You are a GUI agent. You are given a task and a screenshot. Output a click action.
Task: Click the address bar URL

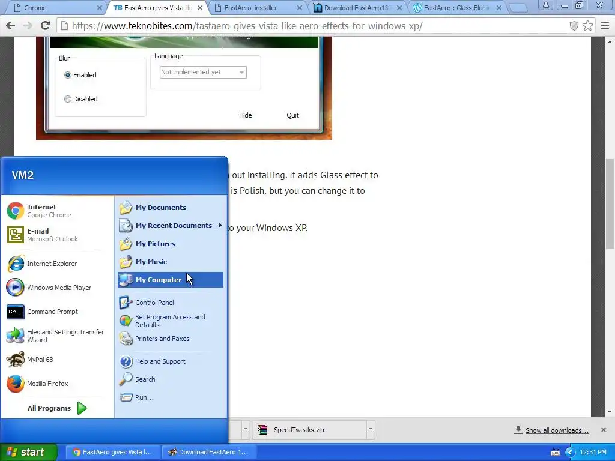point(247,26)
